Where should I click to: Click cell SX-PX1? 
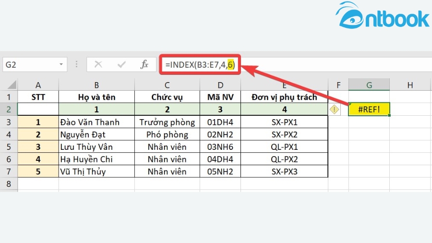coord(284,122)
